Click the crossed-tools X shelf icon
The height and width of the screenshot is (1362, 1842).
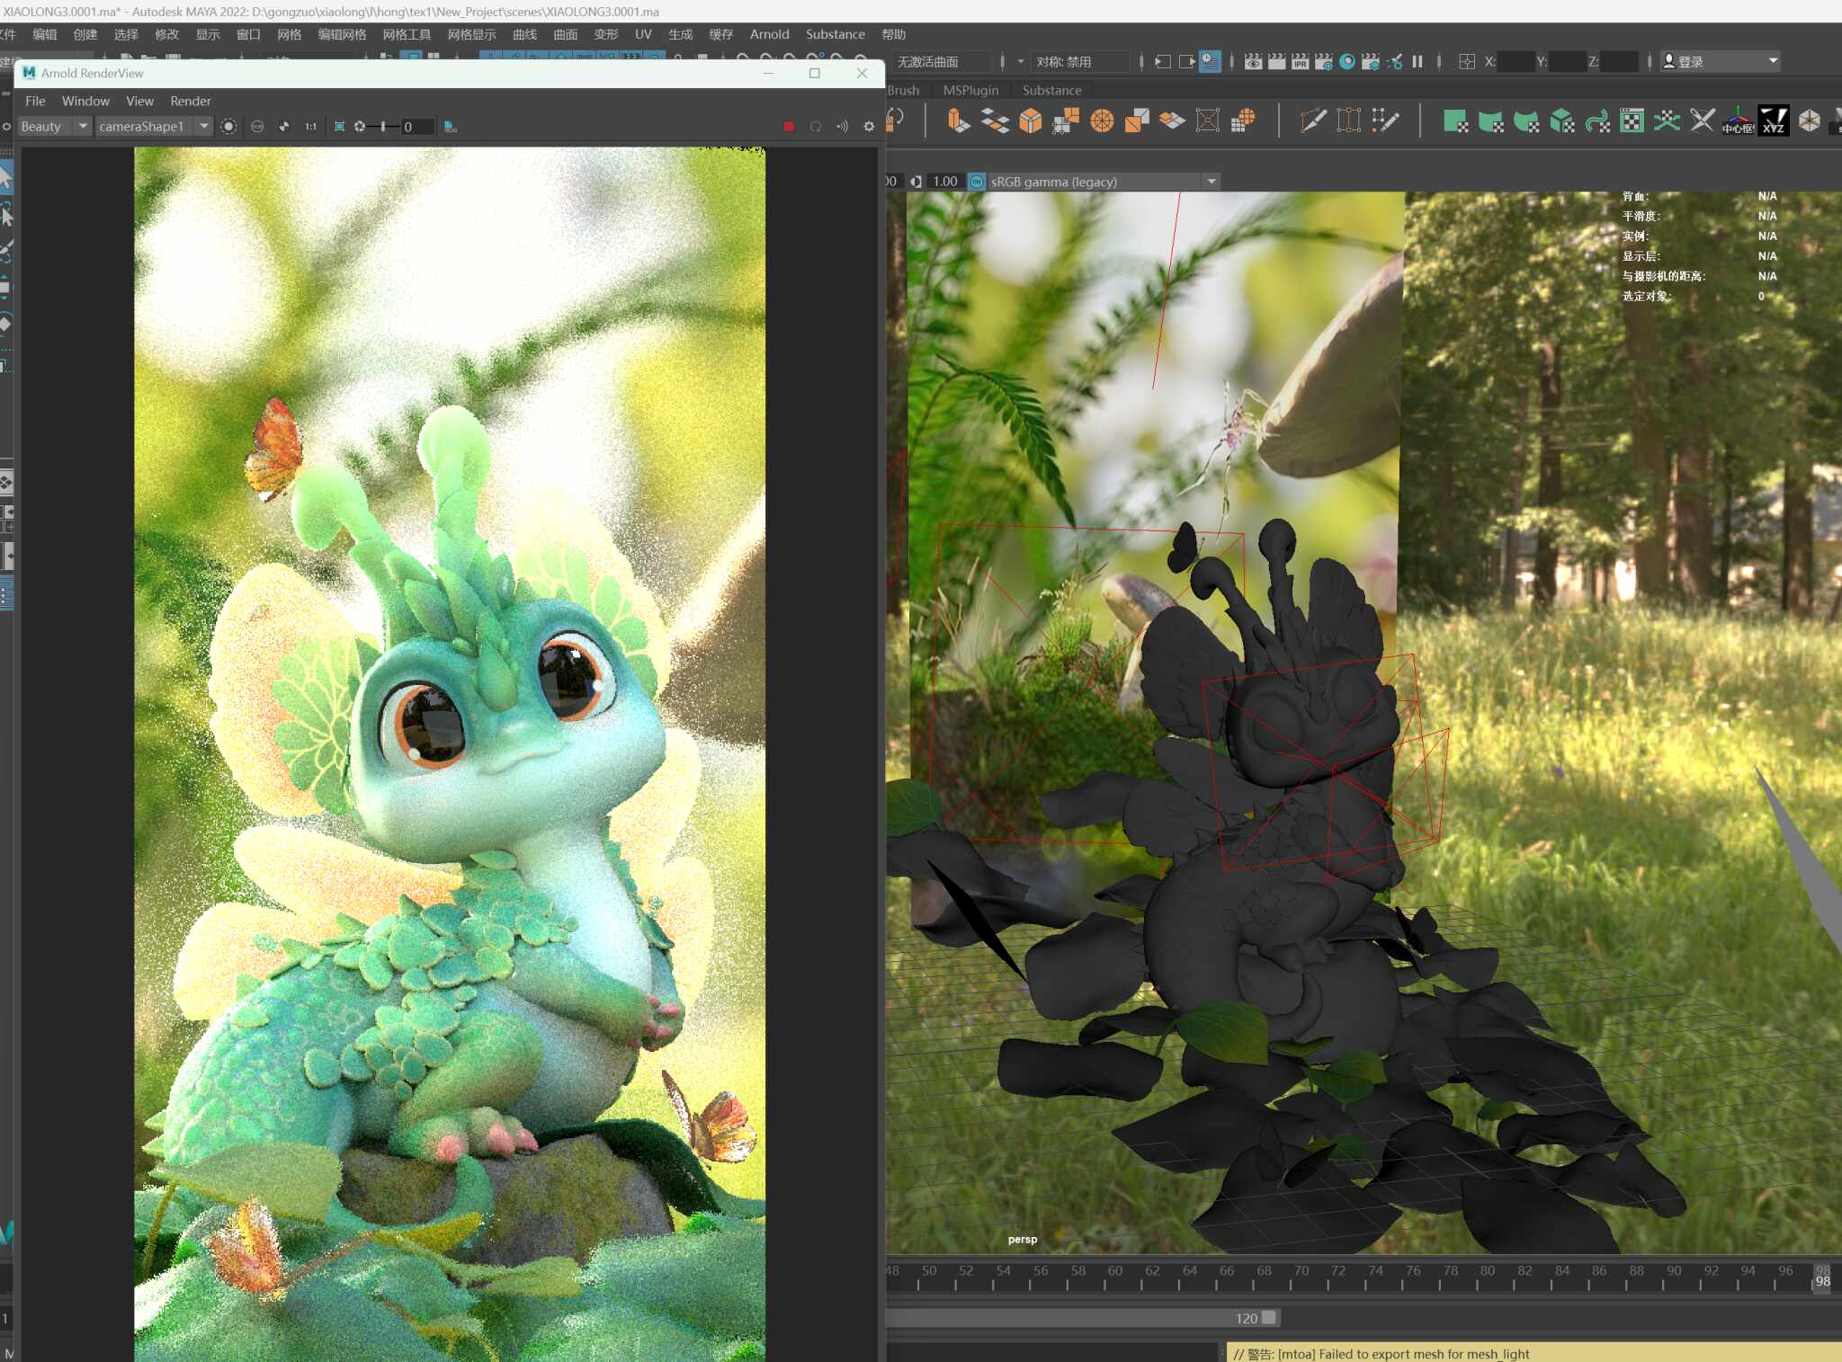point(1702,120)
